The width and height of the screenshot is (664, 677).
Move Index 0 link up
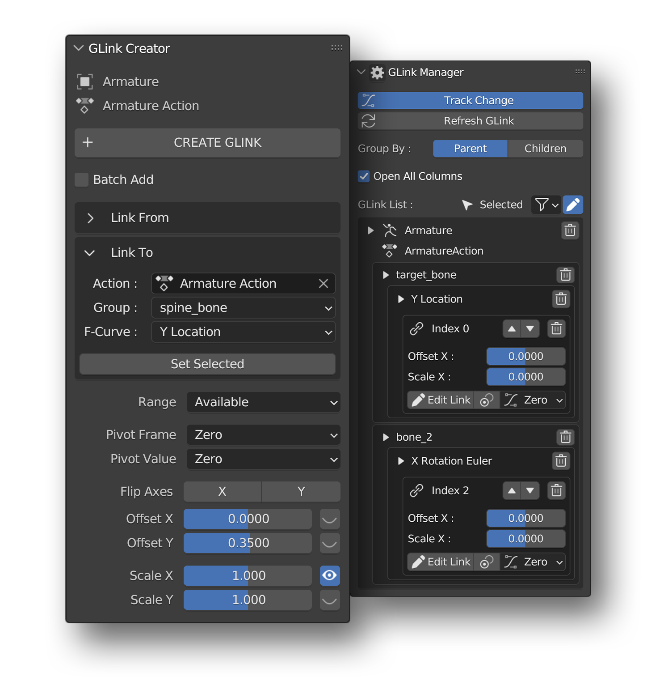(512, 329)
